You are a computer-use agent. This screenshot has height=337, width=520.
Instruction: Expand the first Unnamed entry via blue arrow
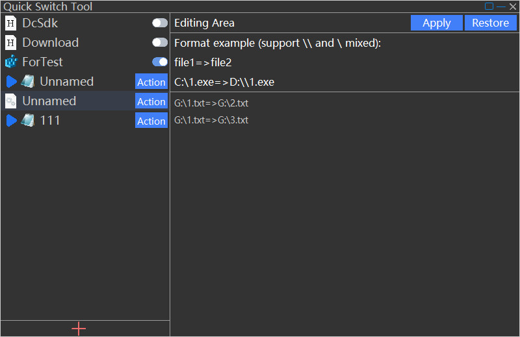tap(11, 82)
